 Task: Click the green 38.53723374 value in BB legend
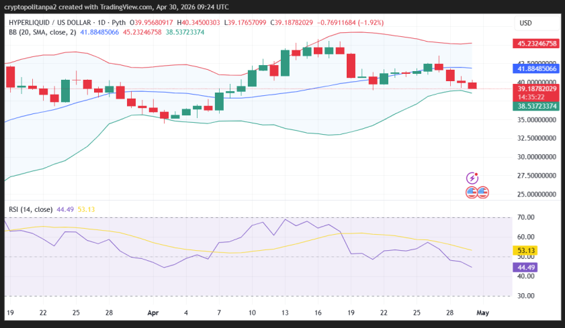click(185, 32)
